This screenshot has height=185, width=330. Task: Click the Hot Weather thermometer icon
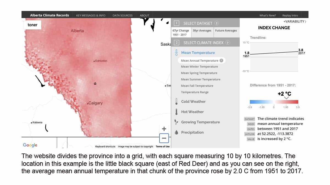click(x=176, y=112)
